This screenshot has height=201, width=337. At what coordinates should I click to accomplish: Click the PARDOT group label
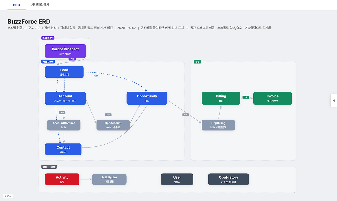(x=48, y=38)
